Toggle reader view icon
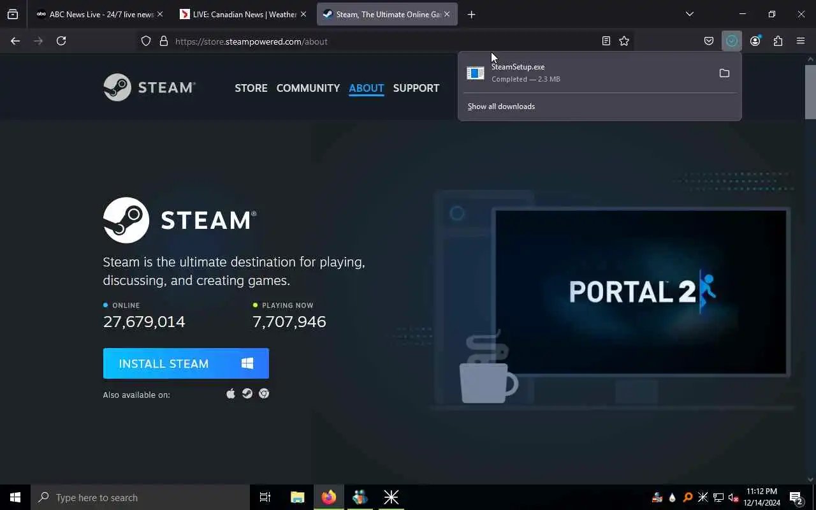This screenshot has width=816, height=510. (606, 41)
